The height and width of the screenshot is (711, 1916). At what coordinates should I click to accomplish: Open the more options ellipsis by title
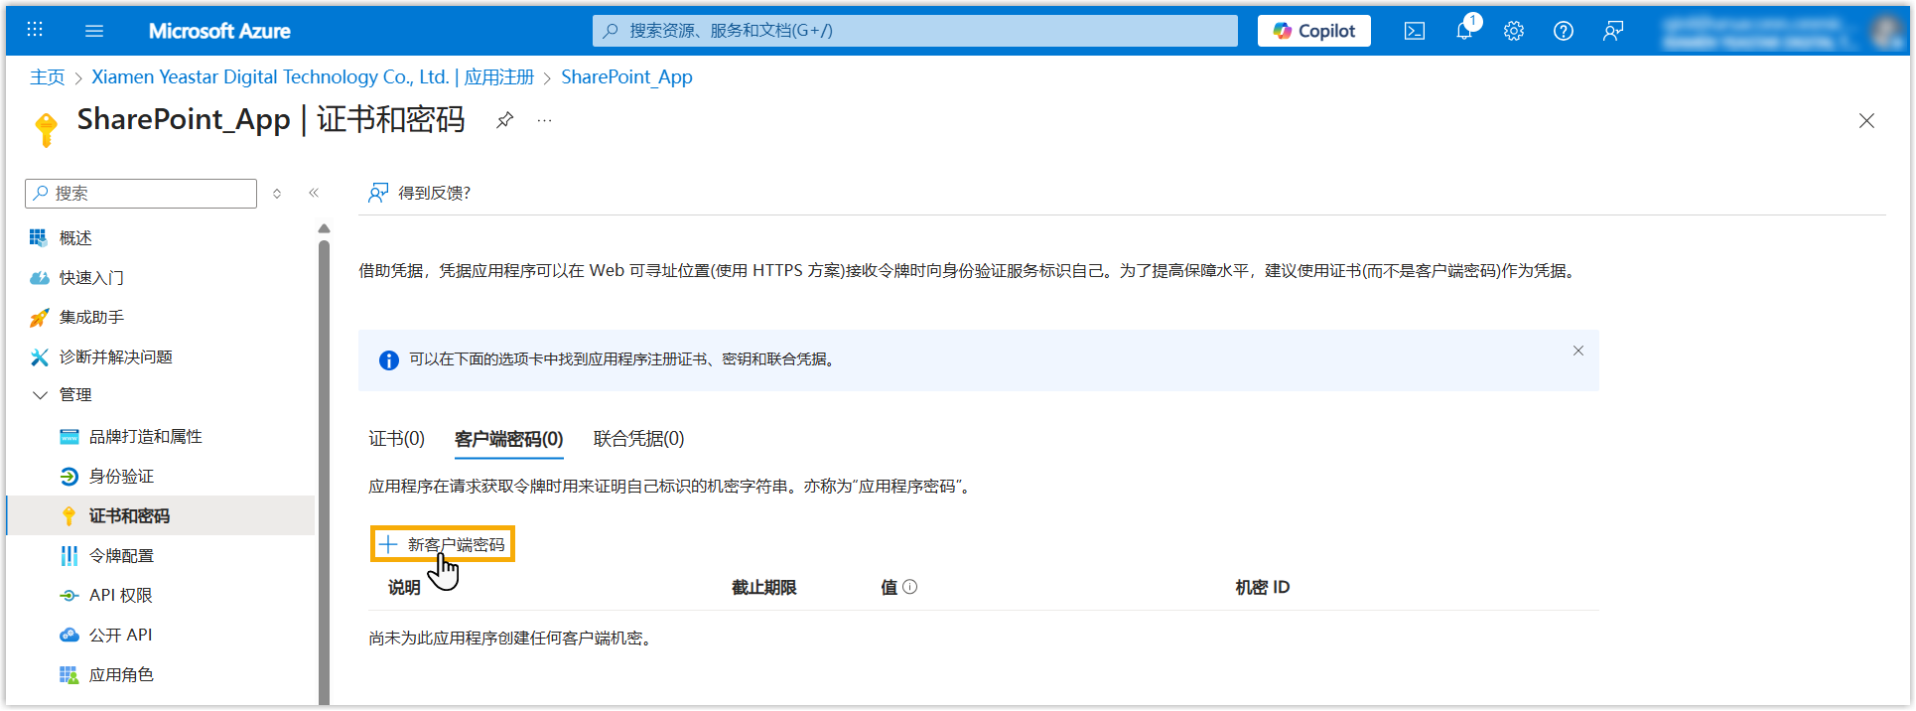544,120
